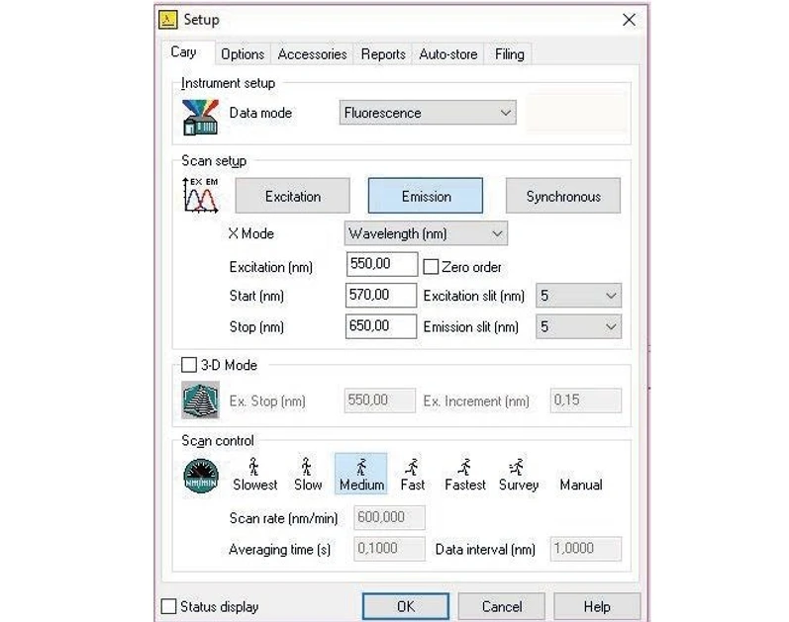The image size is (789, 622).
Task: Click the instrument setup spectrometer icon
Action: pos(201,117)
